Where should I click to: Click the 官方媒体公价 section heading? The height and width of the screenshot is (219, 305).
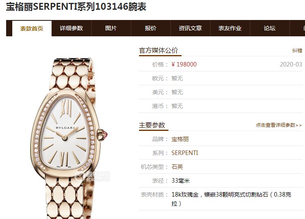[159, 51]
